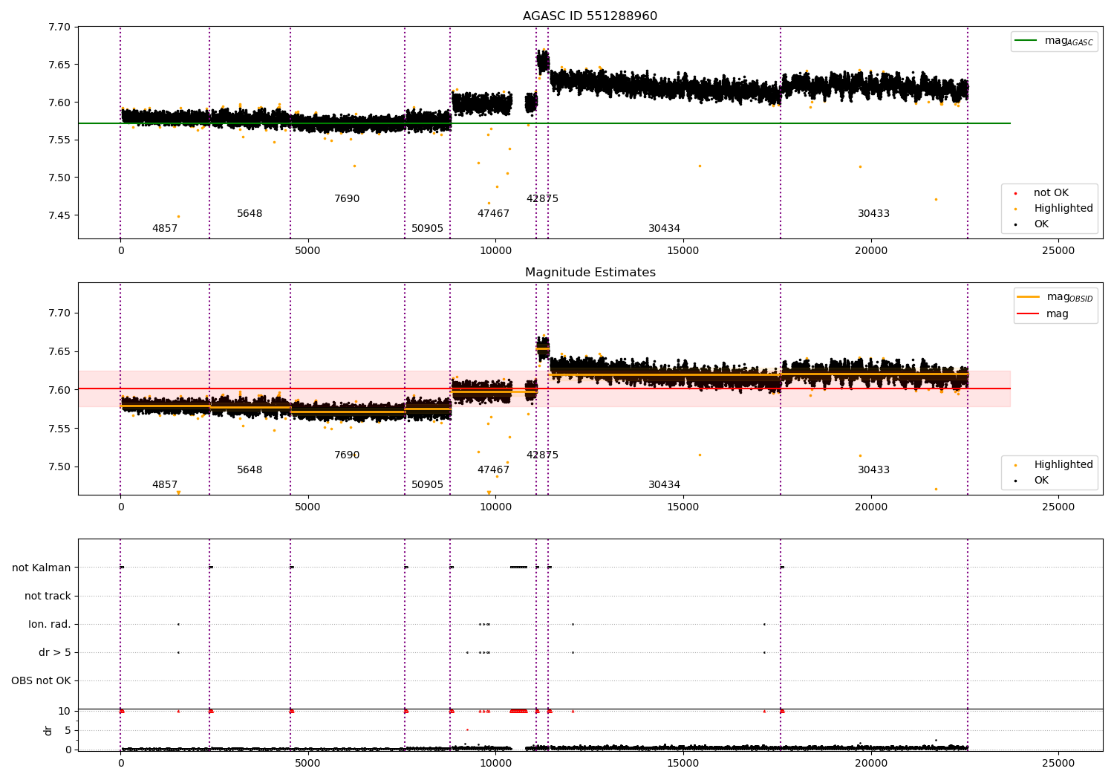Click OBSID label 30433 in top plot

pyautogui.click(x=873, y=214)
